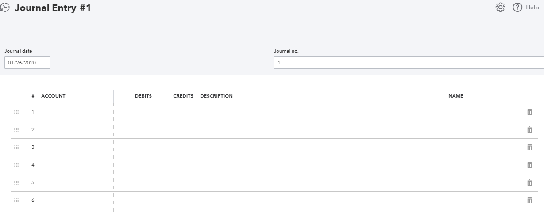This screenshot has width=544, height=212.
Task: Click the Debits cell in row 1
Action: [135, 112]
